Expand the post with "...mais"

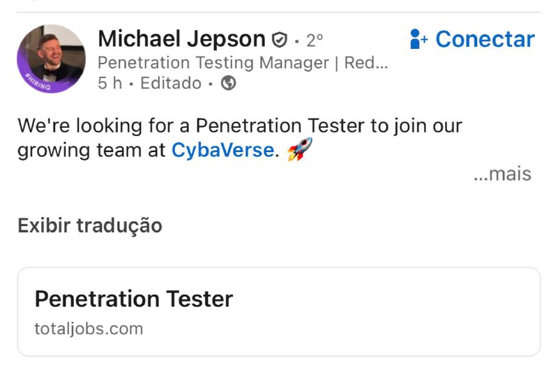point(502,174)
